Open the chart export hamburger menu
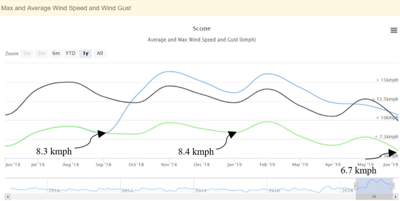The image size is (400, 201). 394,30
